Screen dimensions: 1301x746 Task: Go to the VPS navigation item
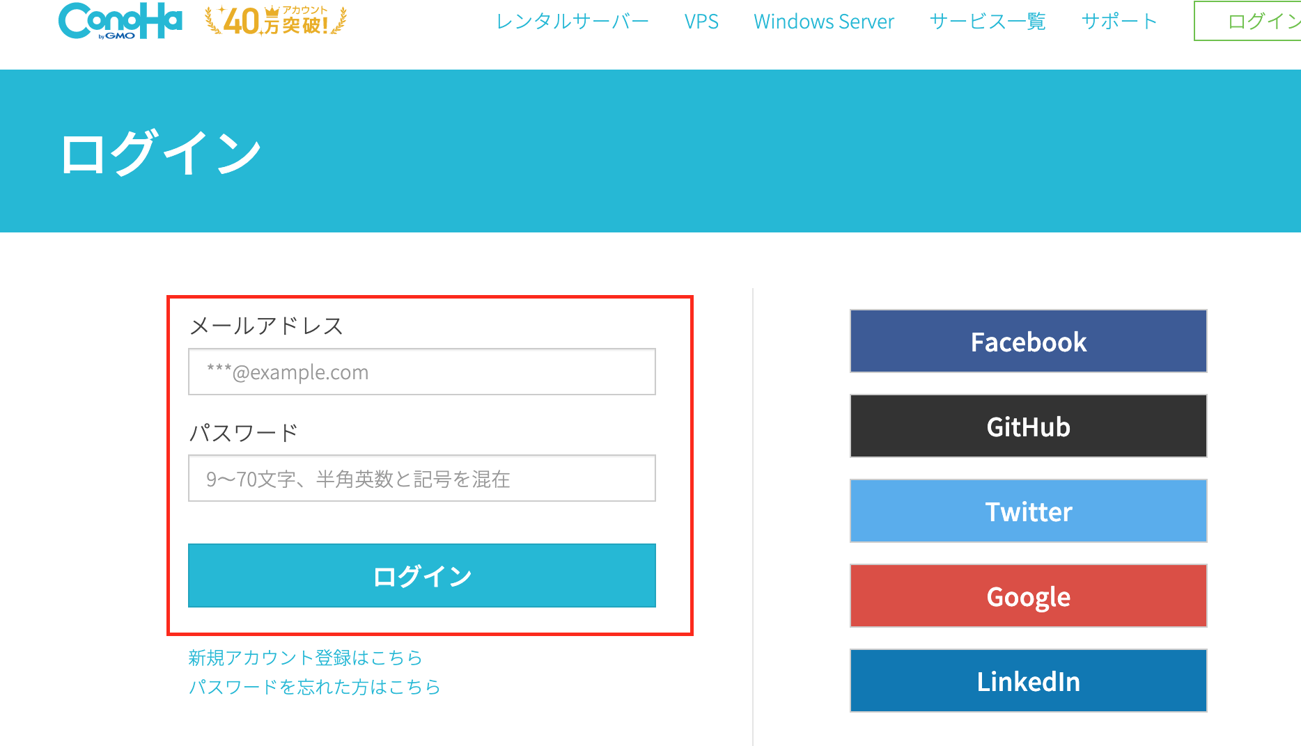701,22
